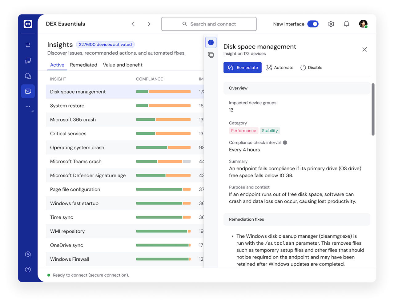Viewport: 394px width, 304px height.
Task: Disable the Disk space management insight
Action: pyautogui.click(x=311, y=67)
